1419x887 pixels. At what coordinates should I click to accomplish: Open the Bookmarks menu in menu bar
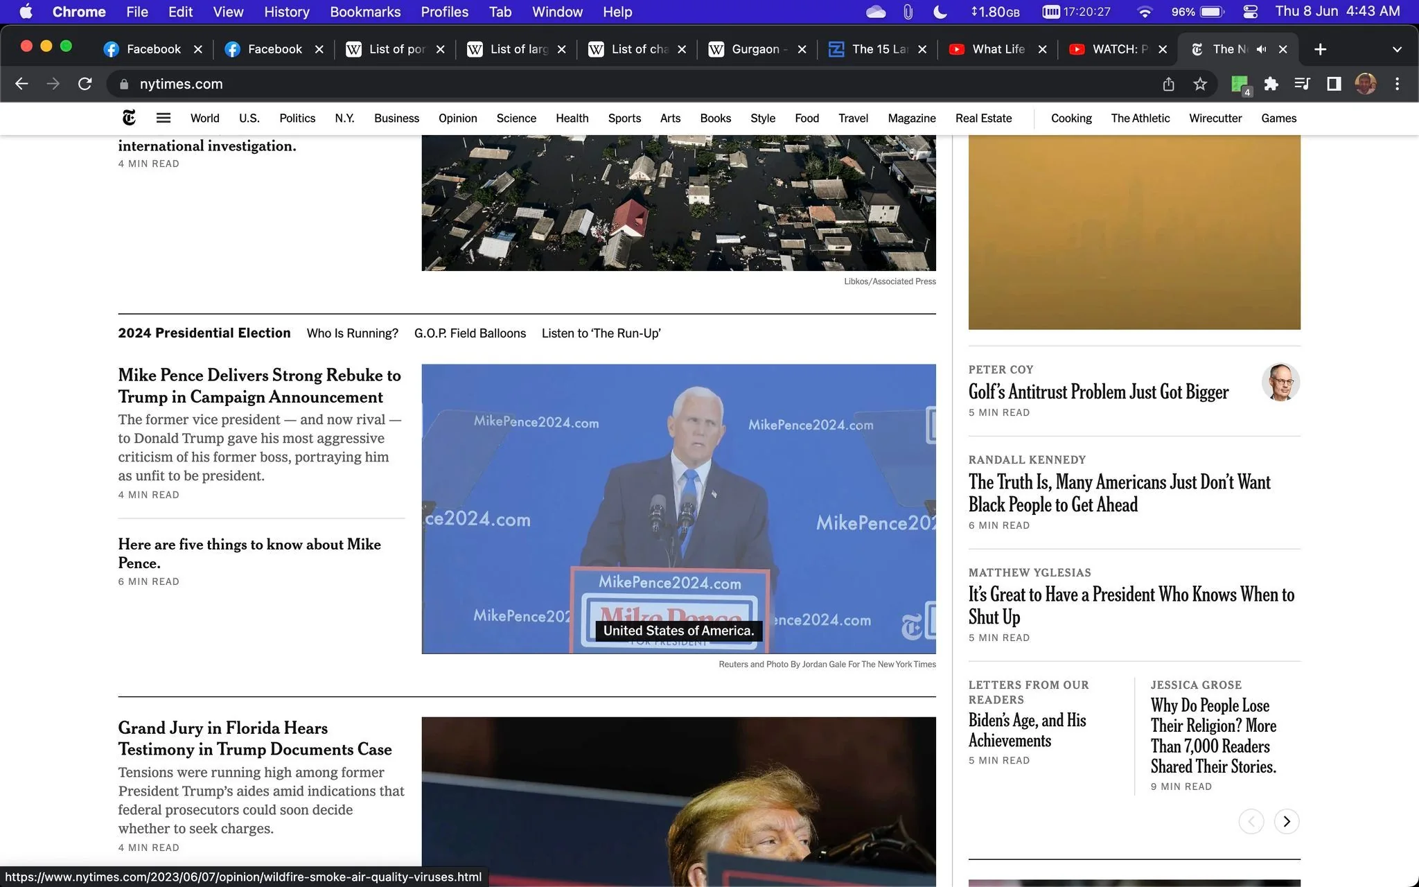[x=365, y=12]
